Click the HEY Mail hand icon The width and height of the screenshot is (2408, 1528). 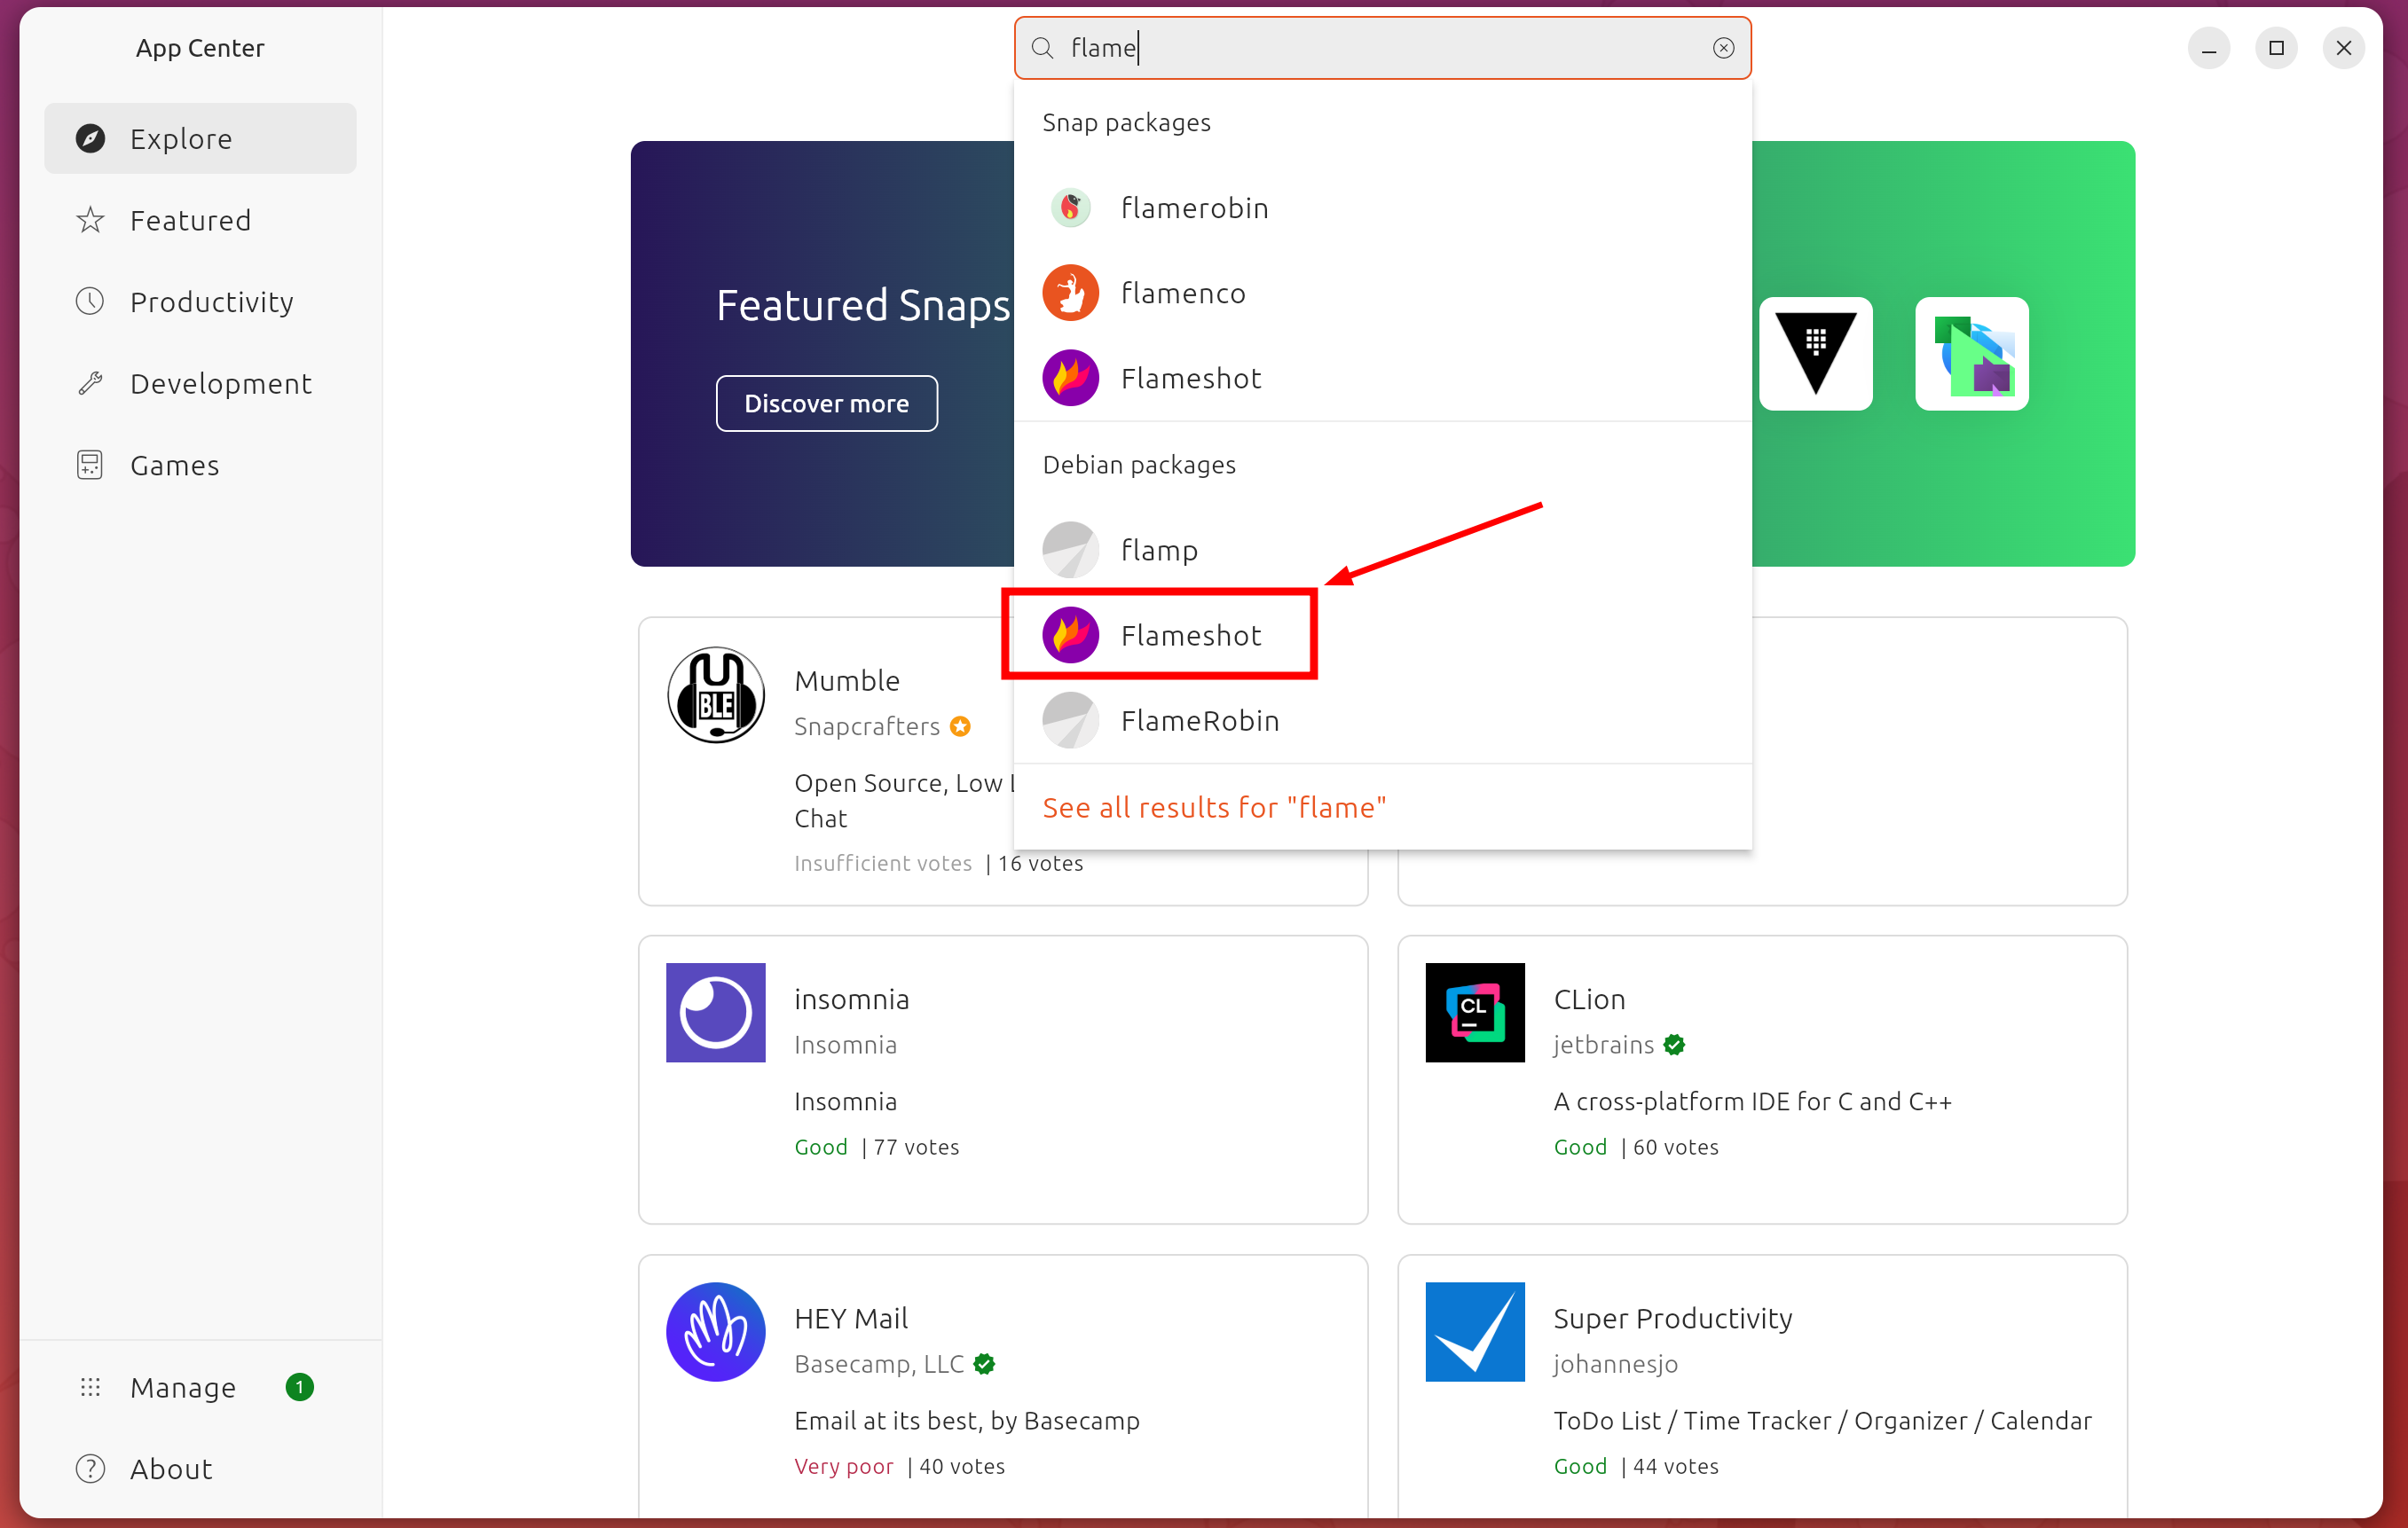coord(716,1332)
